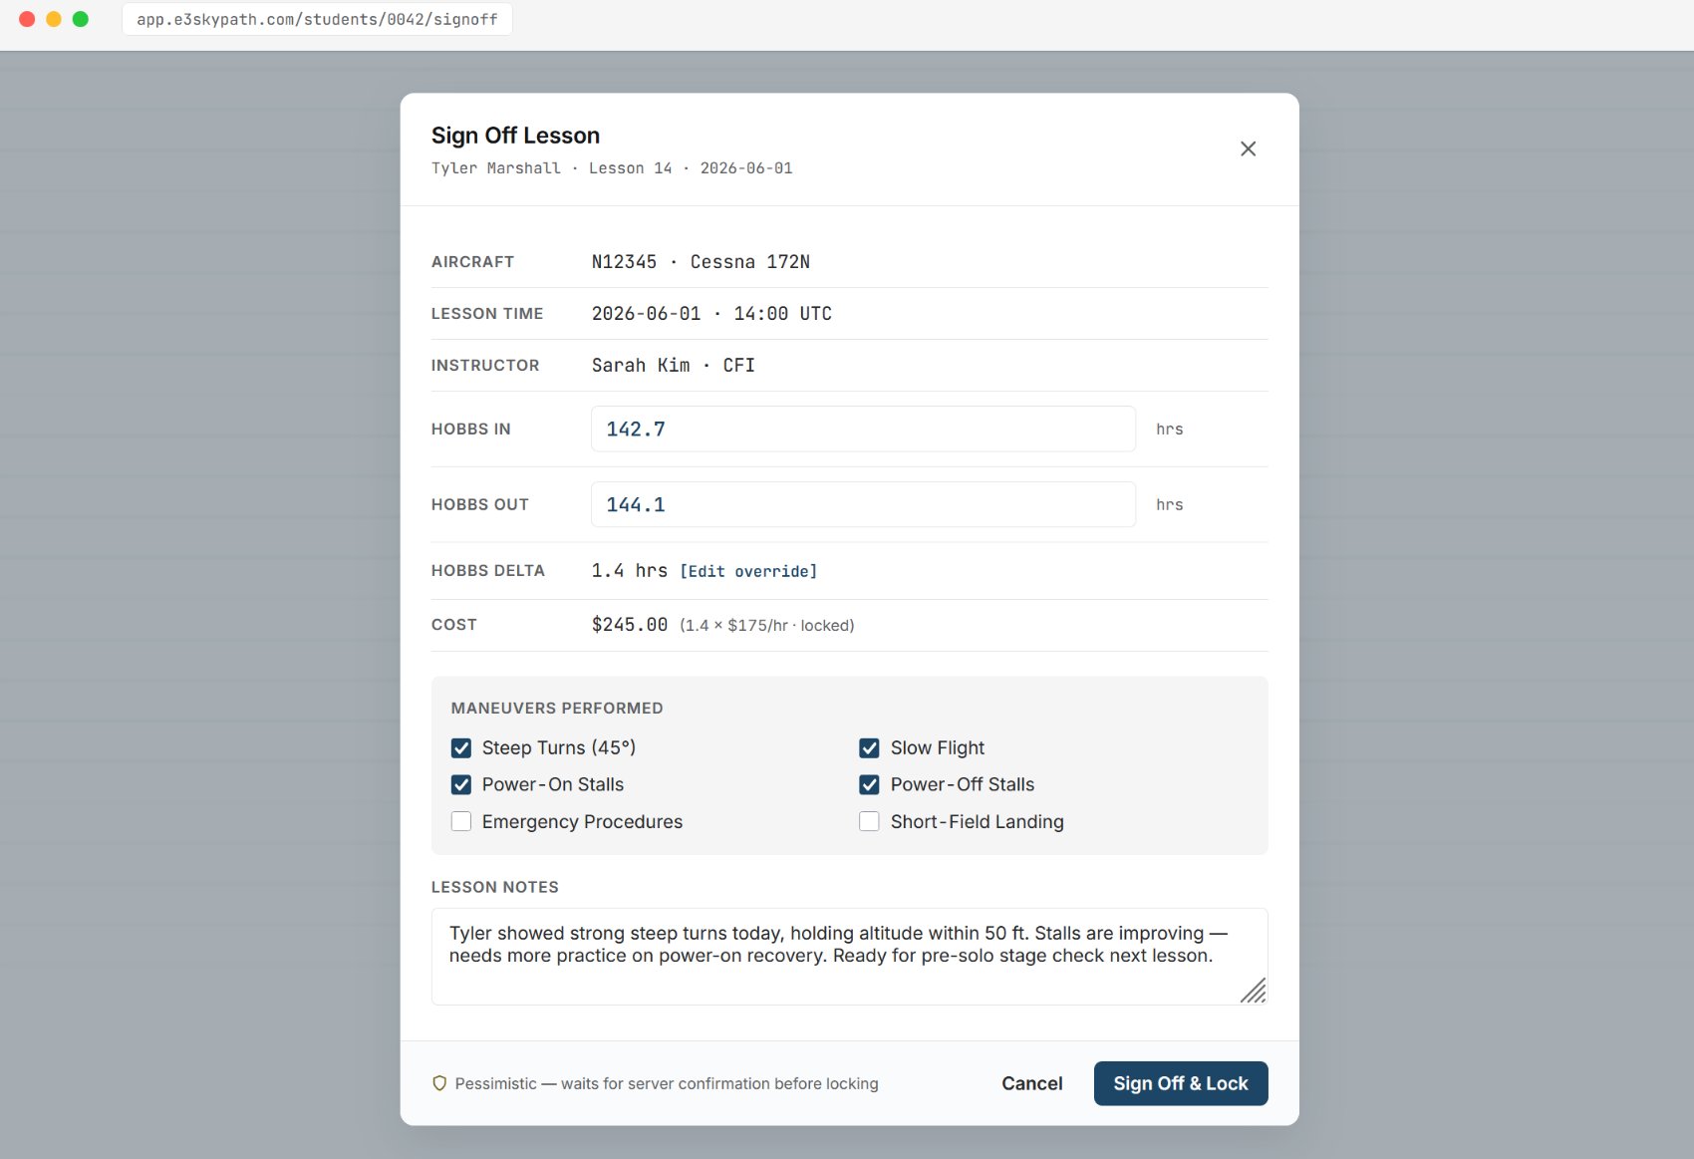
Task: Select the browser address bar URL
Action: point(317,19)
